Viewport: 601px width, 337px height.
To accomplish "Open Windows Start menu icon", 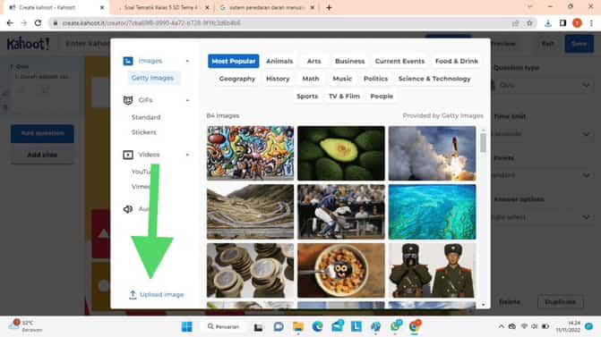I will click(x=186, y=326).
